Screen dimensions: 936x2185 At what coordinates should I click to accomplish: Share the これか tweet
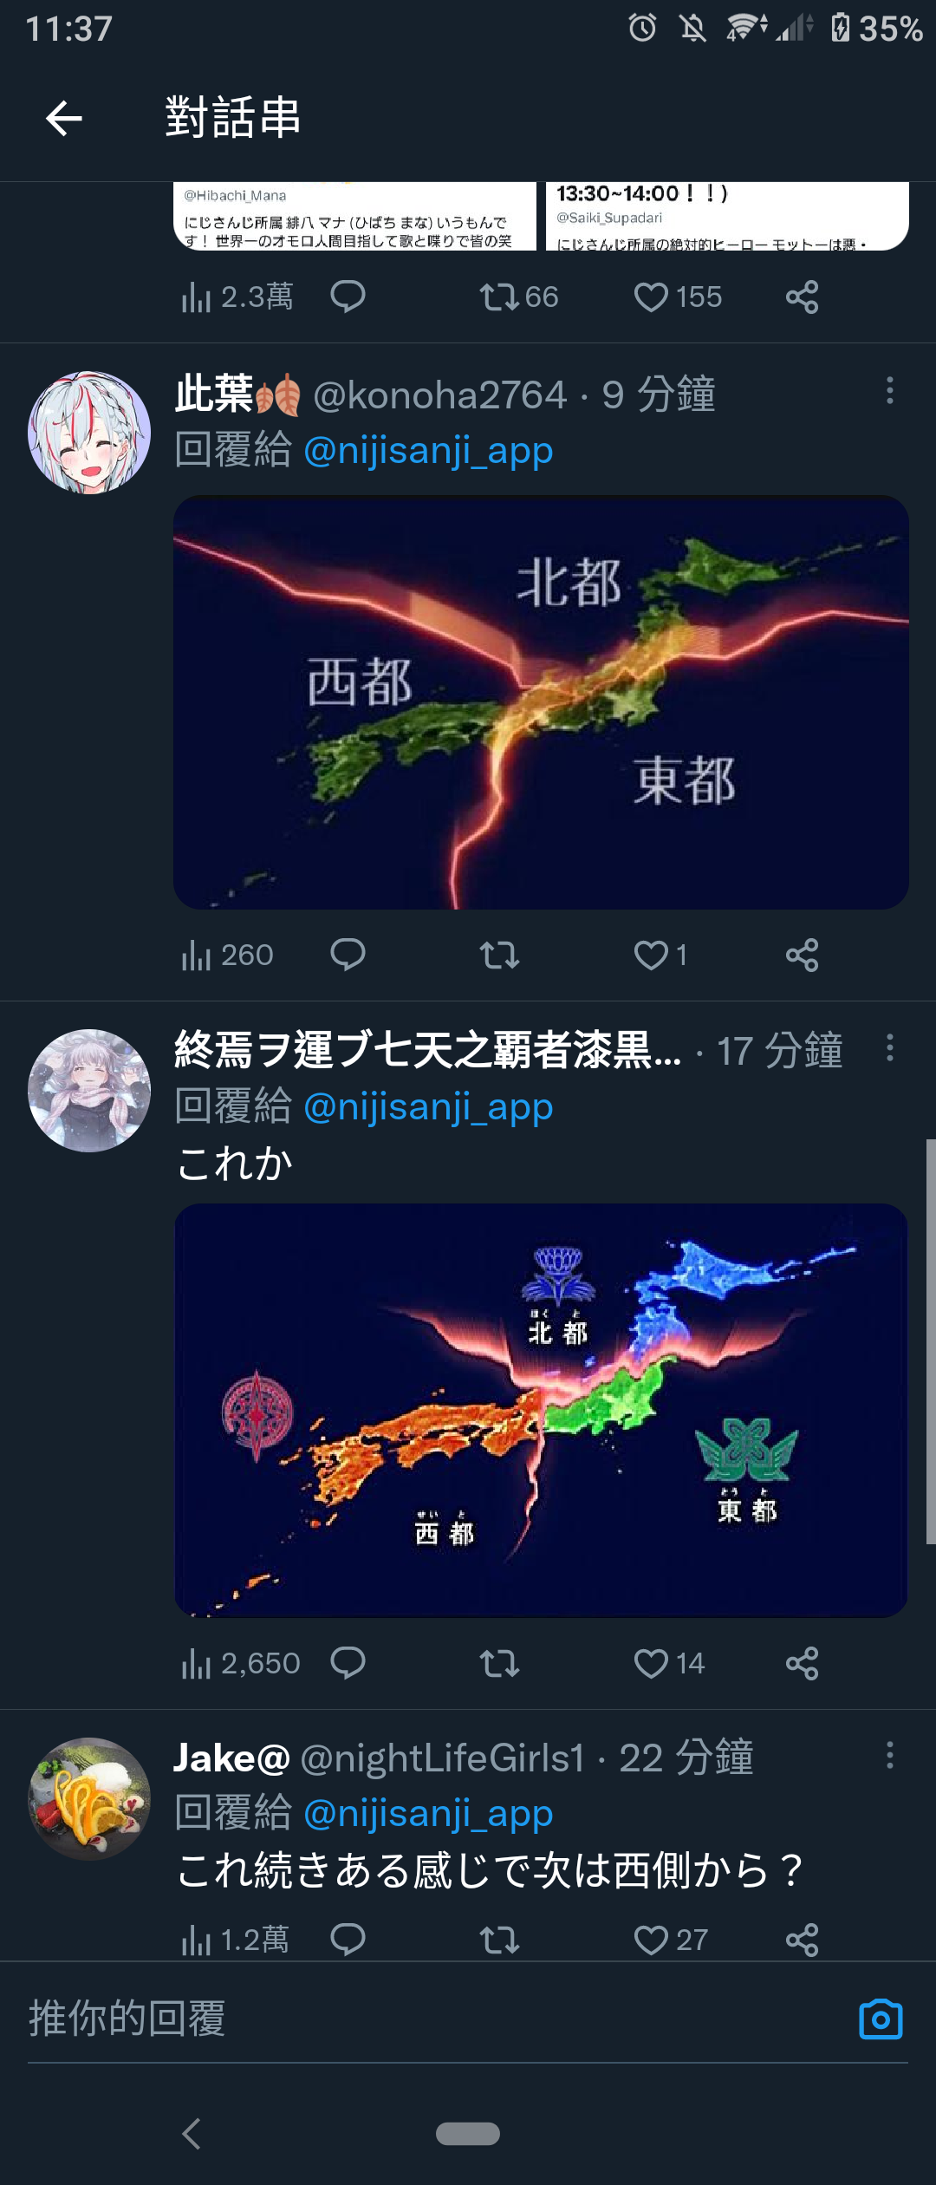[802, 1663]
